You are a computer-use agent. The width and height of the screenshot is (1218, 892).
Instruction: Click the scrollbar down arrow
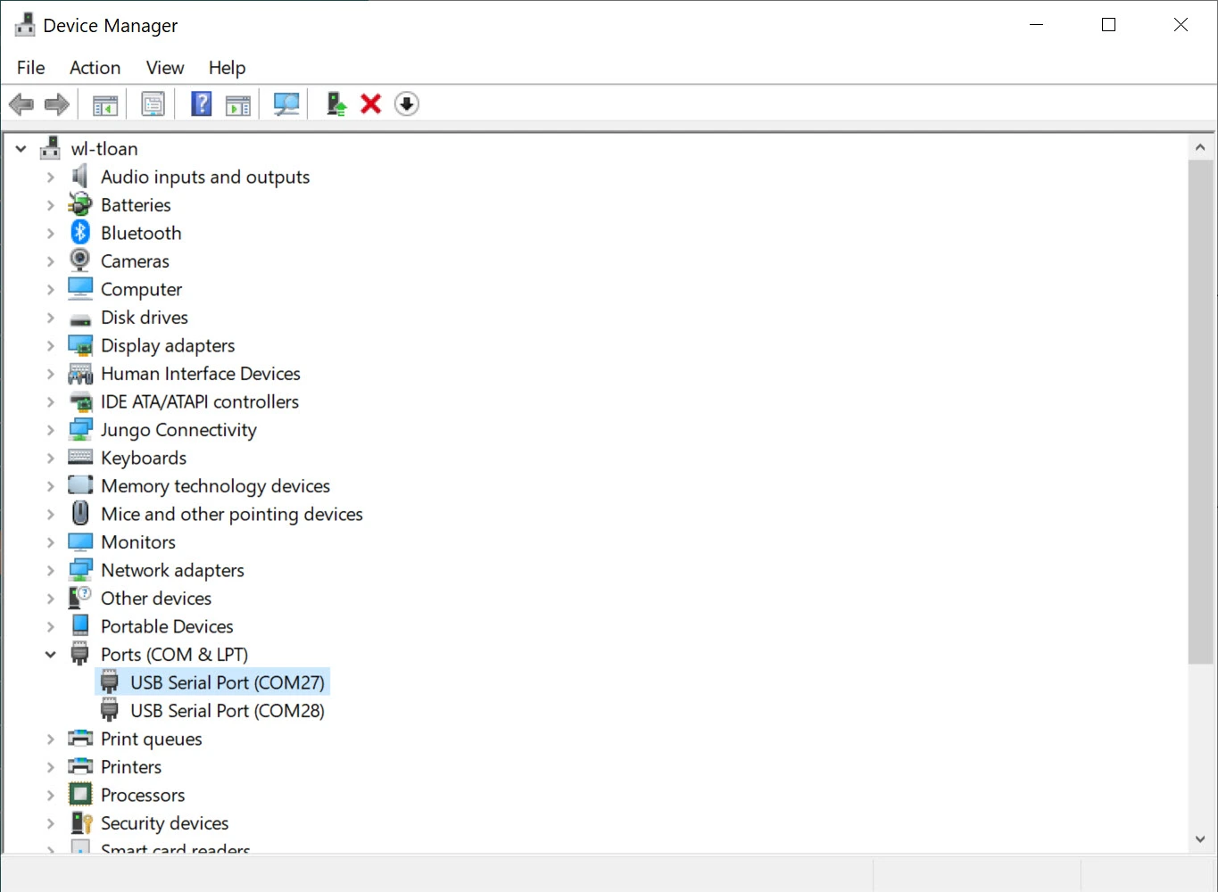1200,838
